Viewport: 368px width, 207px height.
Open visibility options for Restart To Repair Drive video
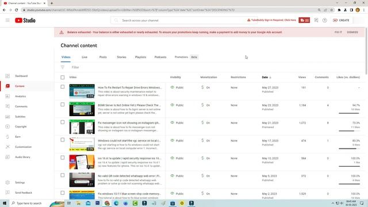[x=177, y=87]
